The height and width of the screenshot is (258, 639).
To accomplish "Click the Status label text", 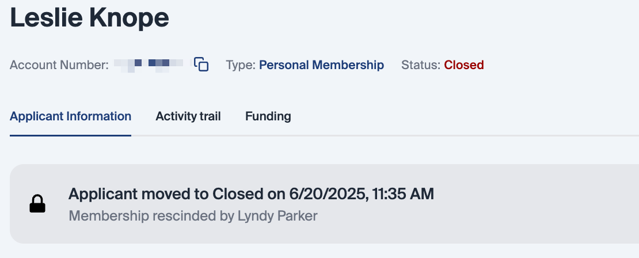I will pos(420,65).
